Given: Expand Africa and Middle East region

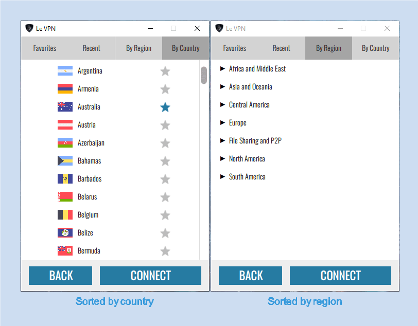Looking at the screenshot, I should (x=256, y=68).
